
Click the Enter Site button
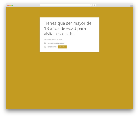pyautogui.click(x=62, y=47)
